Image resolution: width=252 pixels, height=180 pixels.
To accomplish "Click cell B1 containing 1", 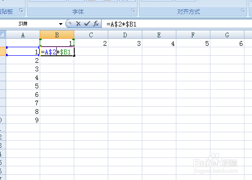I will click(57, 43).
